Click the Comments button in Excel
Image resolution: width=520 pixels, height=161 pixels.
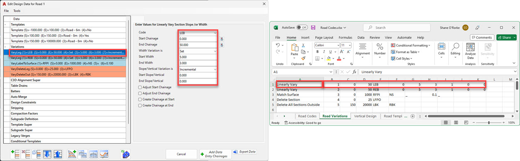[482, 37]
